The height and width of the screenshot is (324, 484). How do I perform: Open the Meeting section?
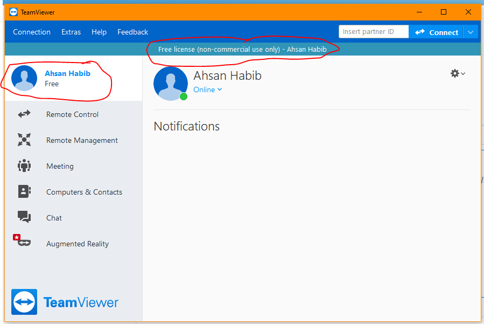pyautogui.click(x=59, y=166)
